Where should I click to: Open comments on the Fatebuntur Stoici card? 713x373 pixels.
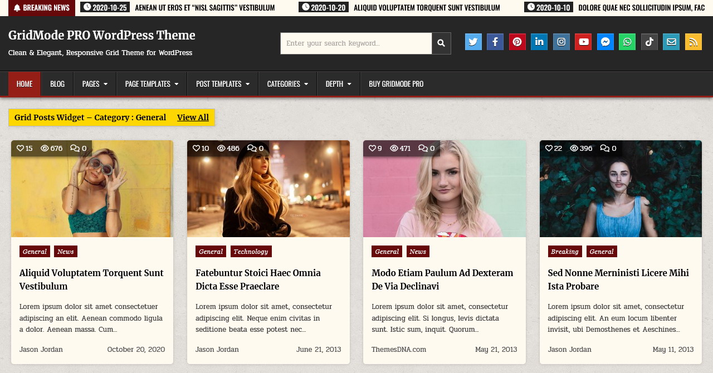coord(255,149)
